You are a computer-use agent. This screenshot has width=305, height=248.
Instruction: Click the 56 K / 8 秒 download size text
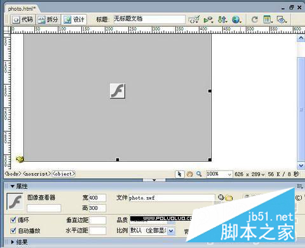283,174
